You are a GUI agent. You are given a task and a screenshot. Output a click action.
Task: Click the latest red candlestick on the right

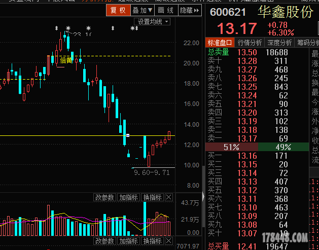tap(169, 135)
